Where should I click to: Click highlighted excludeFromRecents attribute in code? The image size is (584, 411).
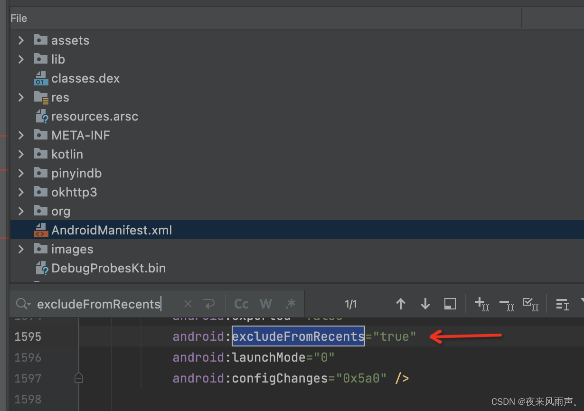pos(298,336)
